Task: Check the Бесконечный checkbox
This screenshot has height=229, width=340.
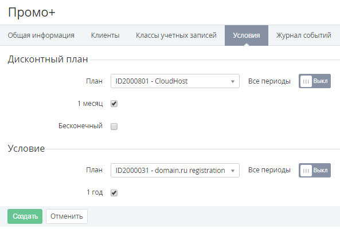Action: pos(114,127)
